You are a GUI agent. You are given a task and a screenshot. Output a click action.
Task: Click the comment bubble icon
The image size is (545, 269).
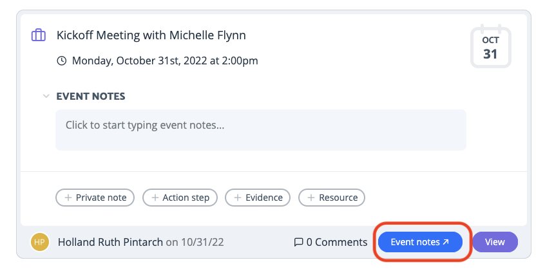click(298, 242)
